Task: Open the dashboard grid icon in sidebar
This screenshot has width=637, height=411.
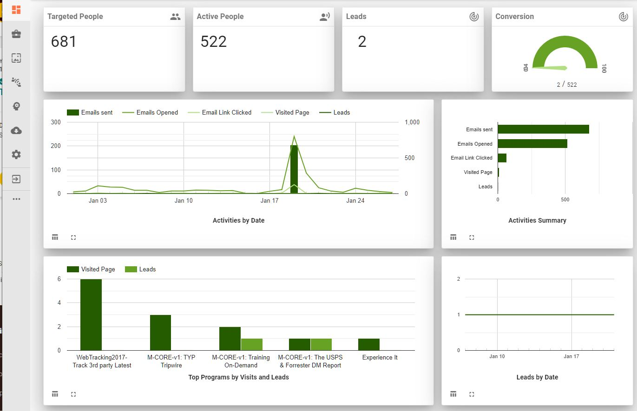Action: (x=16, y=10)
